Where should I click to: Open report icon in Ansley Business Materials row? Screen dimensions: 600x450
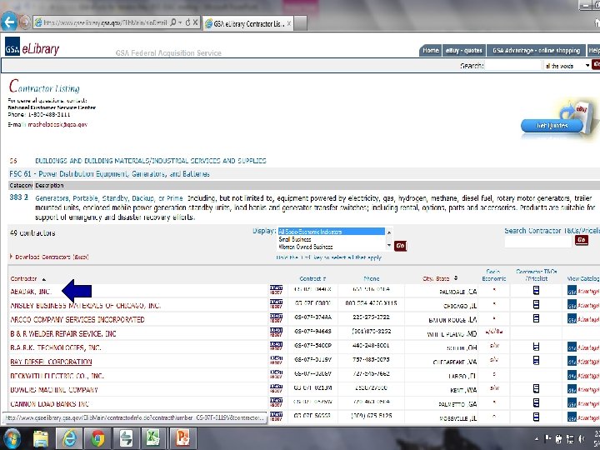click(276, 304)
